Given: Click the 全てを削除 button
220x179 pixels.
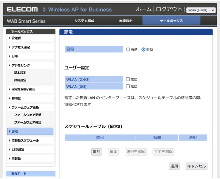Looking at the screenshot, I should point(163,152).
